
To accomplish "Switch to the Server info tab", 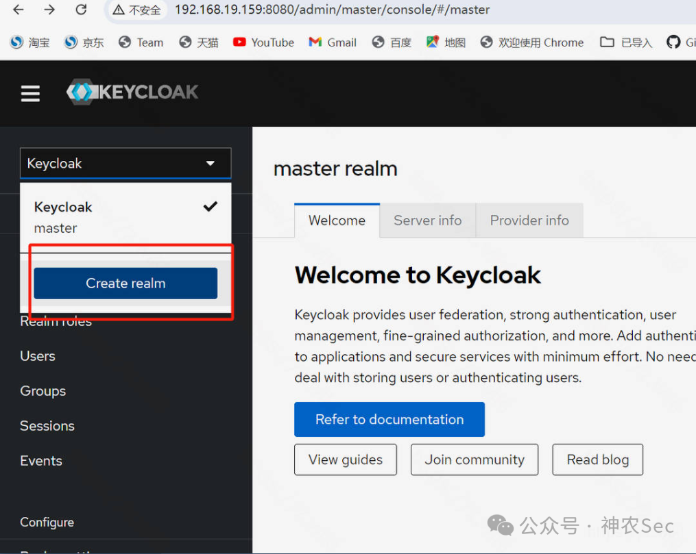I will pyautogui.click(x=427, y=221).
